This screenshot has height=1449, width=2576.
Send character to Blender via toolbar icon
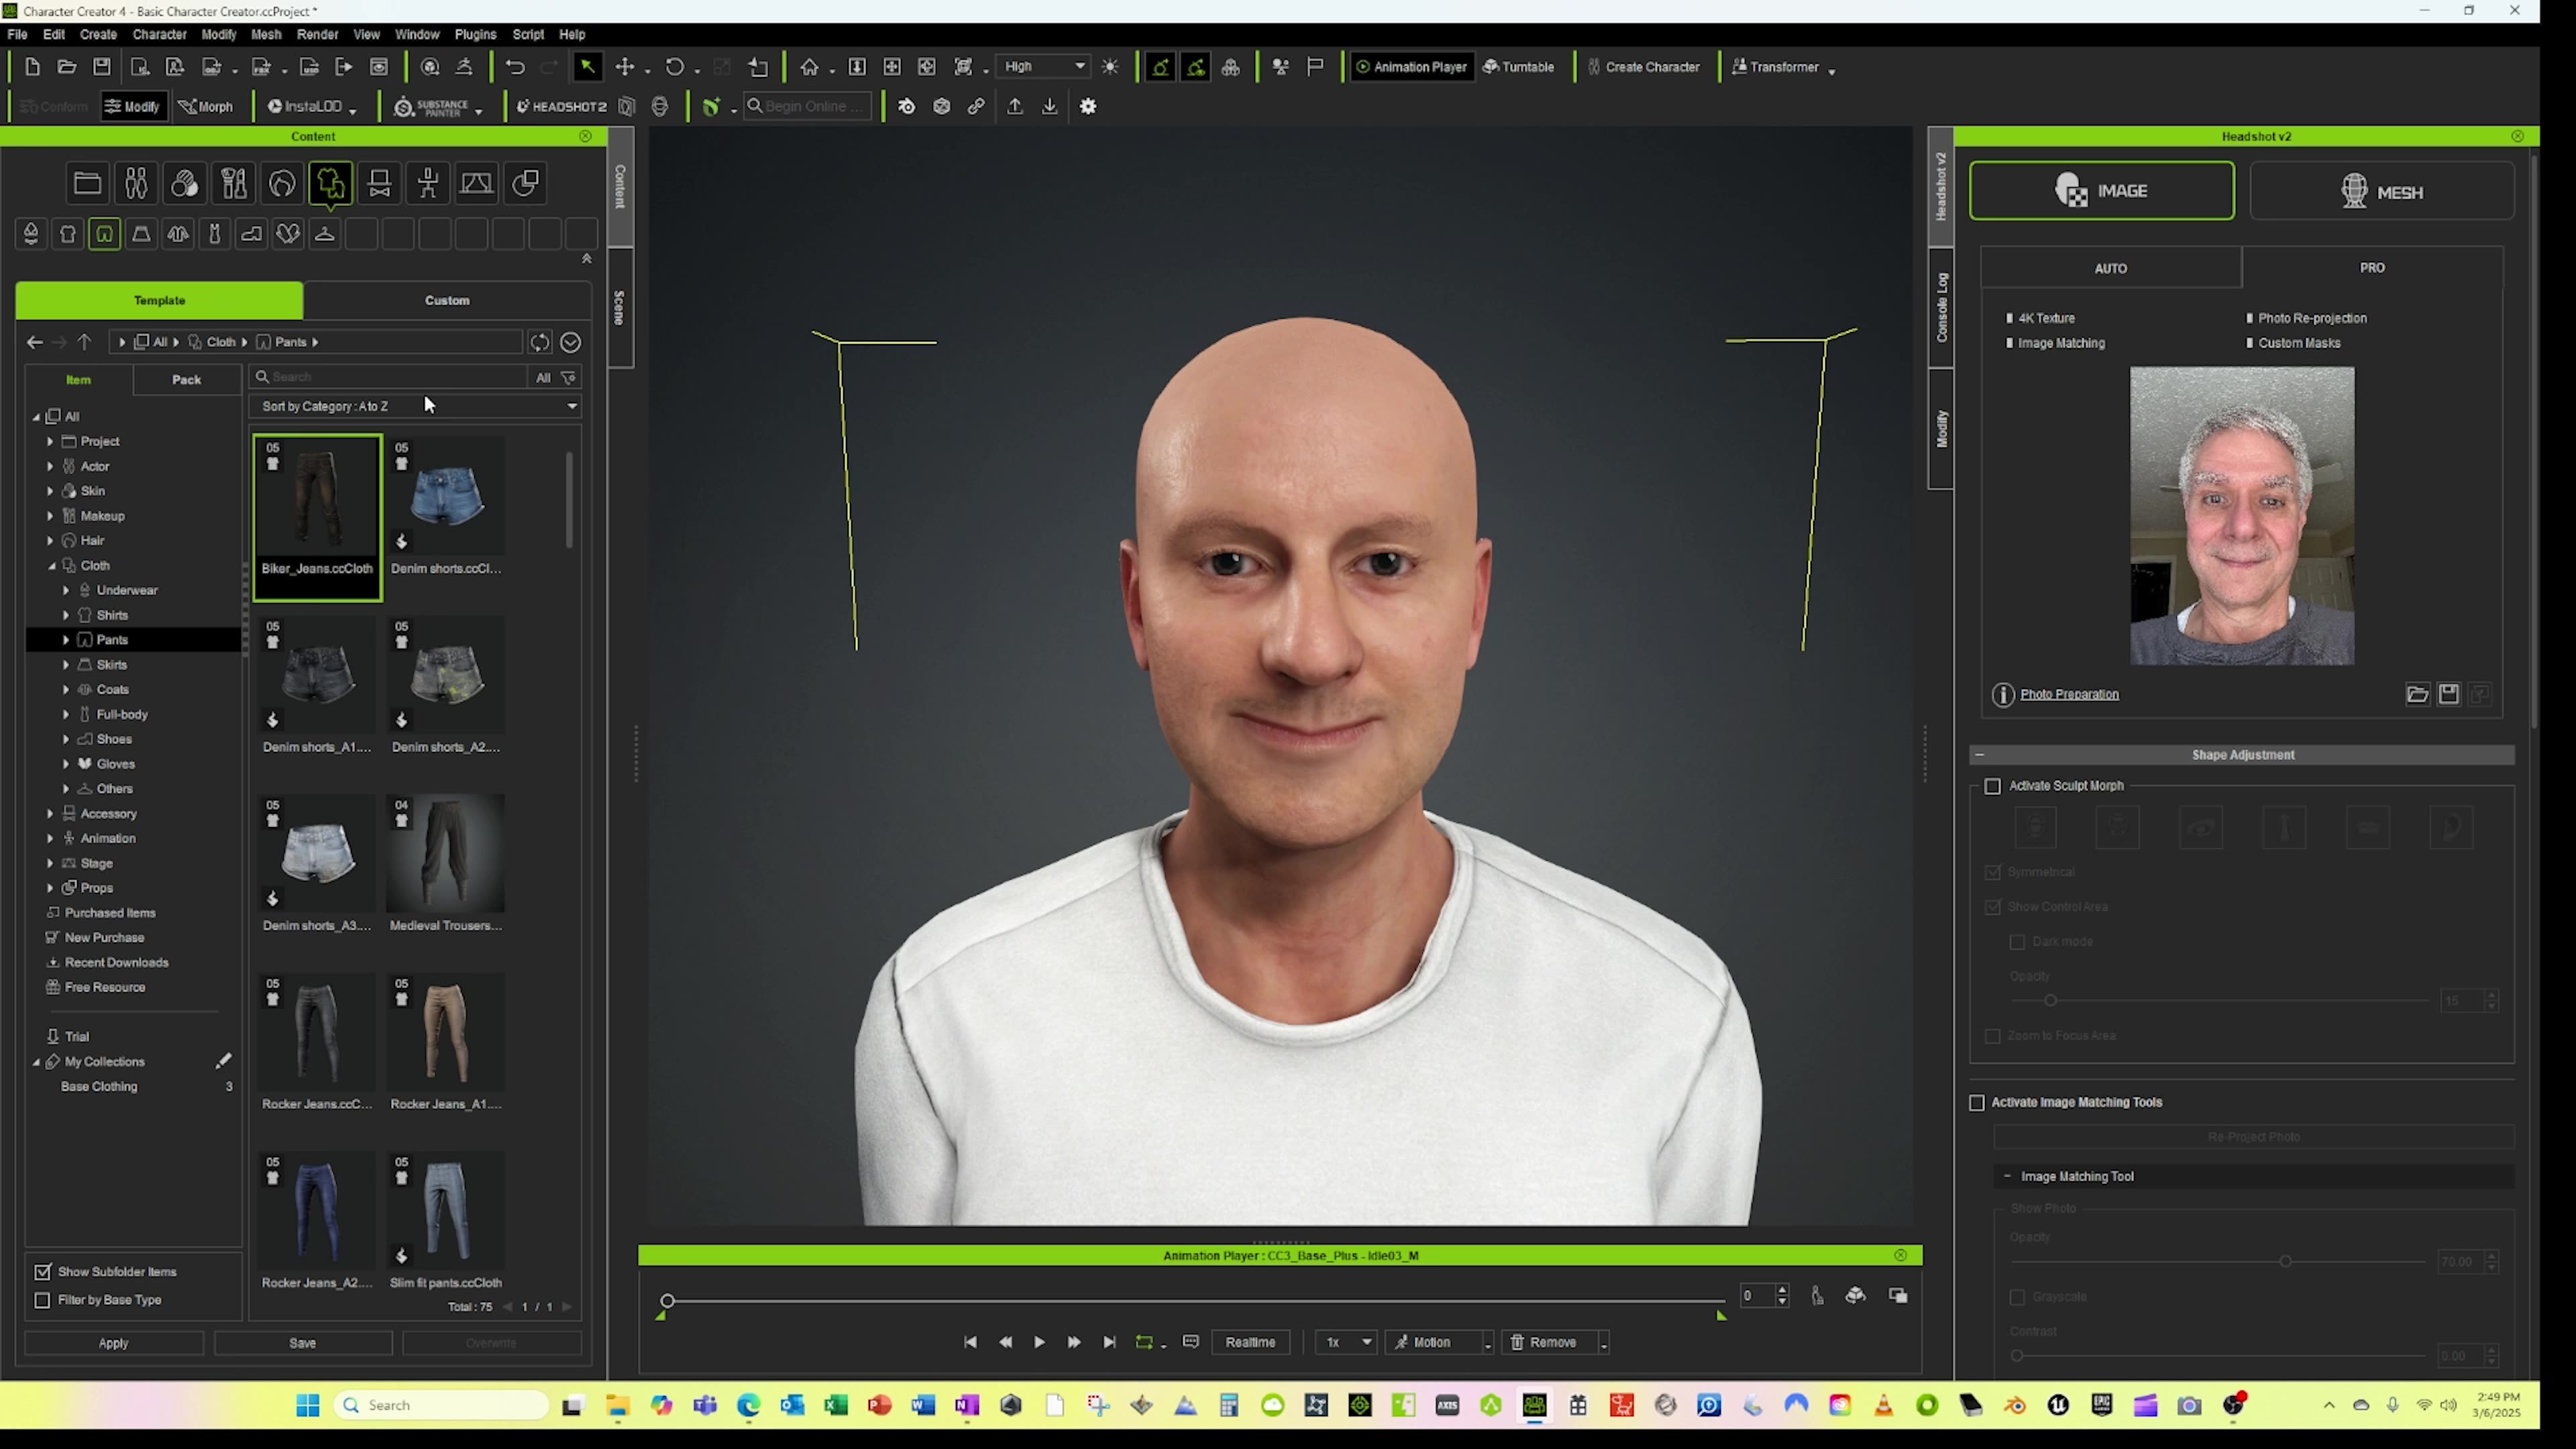tap(906, 106)
